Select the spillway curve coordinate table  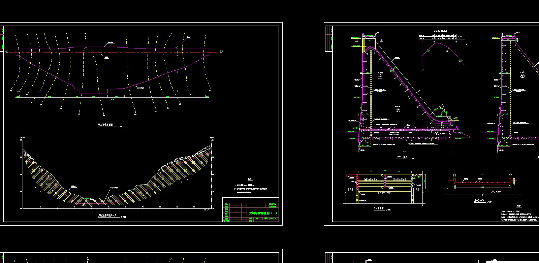click(441, 36)
